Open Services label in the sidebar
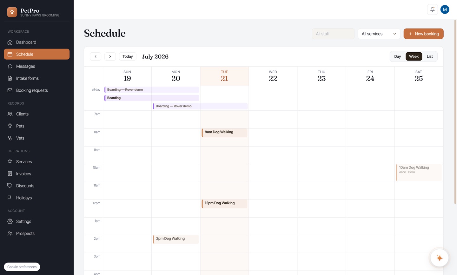This screenshot has height=275, width=457. (24, 161)
